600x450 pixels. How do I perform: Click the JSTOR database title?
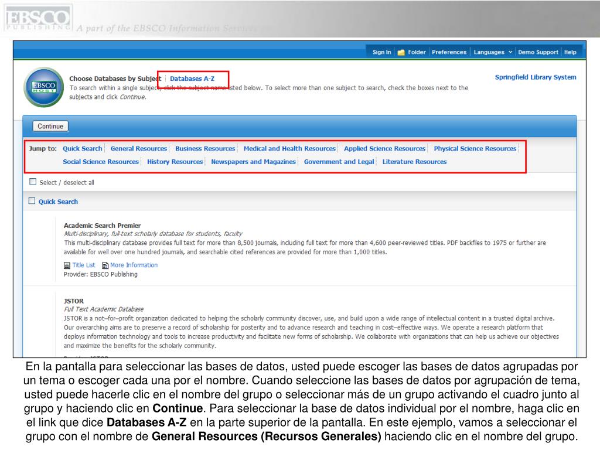point(73,301)
